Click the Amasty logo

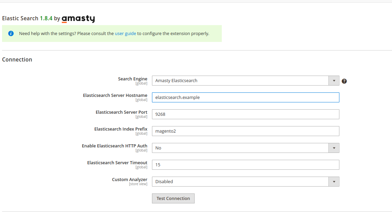pos(78,19)
